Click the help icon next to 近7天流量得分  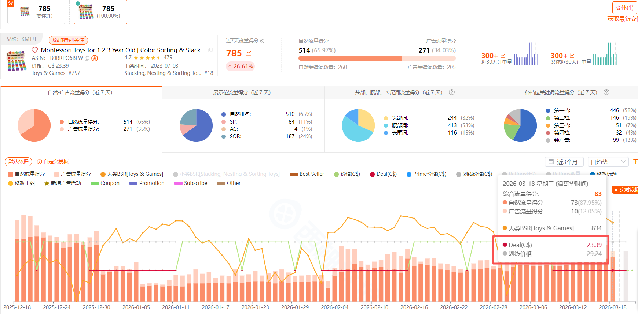point(262,41)
